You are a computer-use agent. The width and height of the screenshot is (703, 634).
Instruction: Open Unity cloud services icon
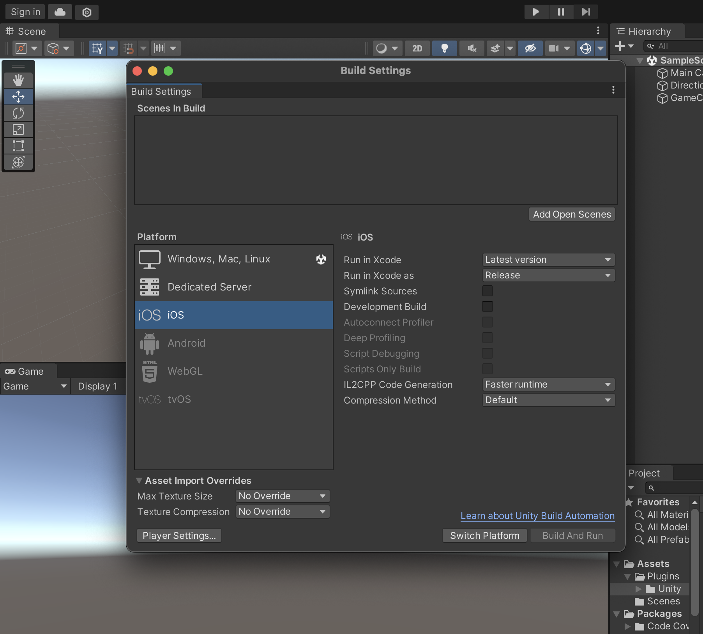click(60, 12)
